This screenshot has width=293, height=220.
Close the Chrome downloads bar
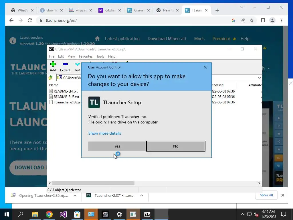tap(282, 195)
